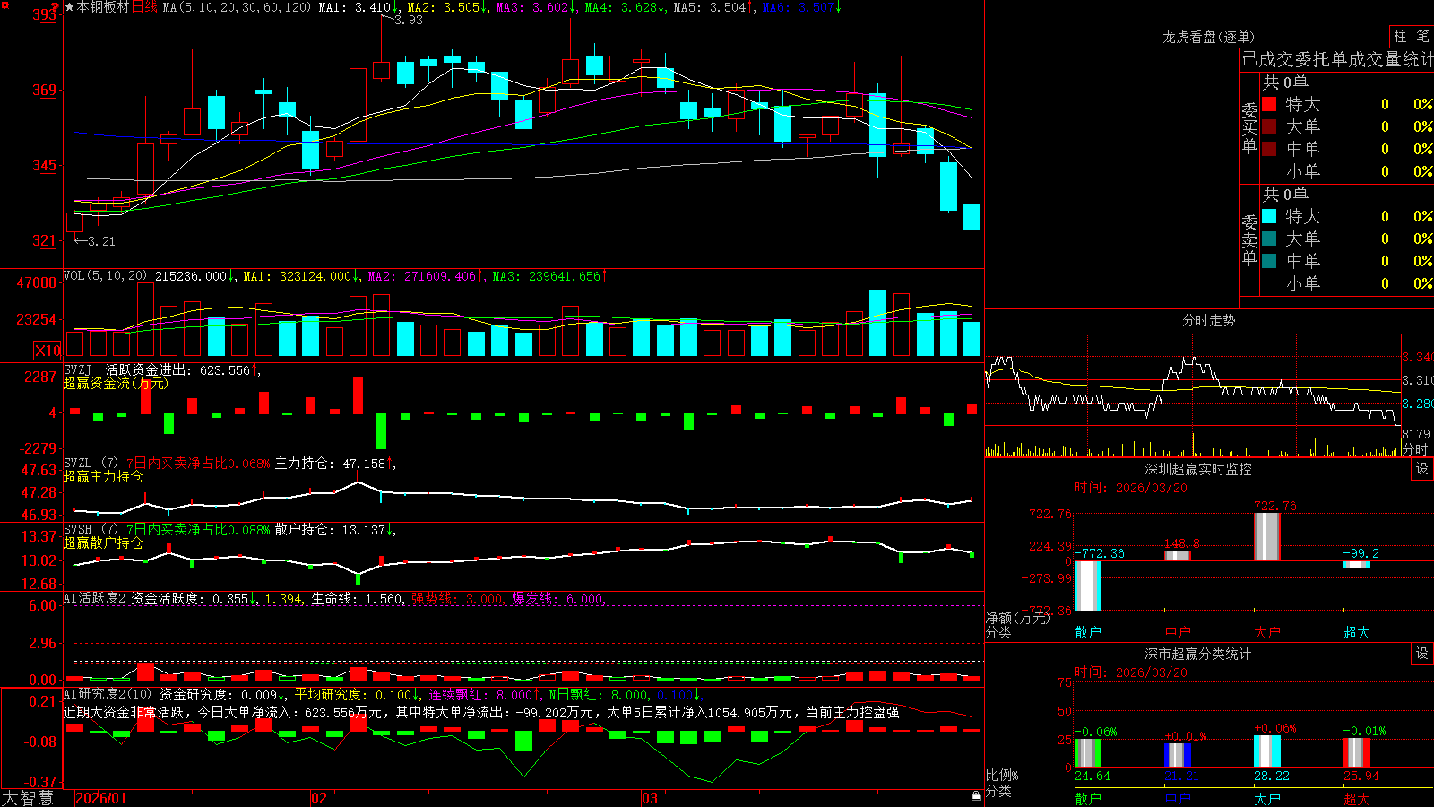This screenshot has width=1434, height=807.
Task: Click the 21.21 中户 ratio value
Action: 1182,776
